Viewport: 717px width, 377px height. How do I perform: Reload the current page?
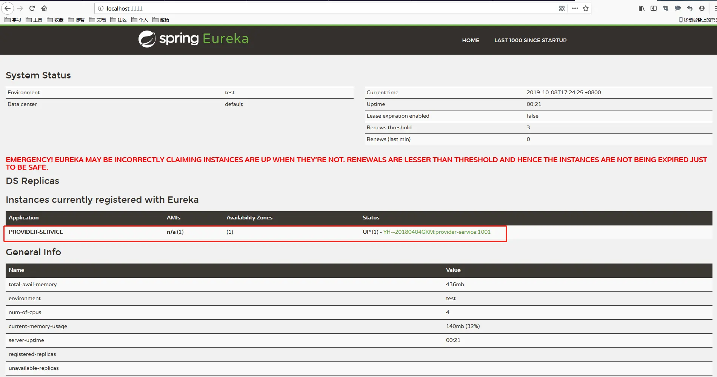pos(32,8)
